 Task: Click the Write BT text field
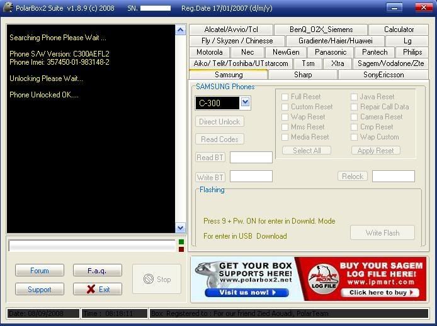251,177
